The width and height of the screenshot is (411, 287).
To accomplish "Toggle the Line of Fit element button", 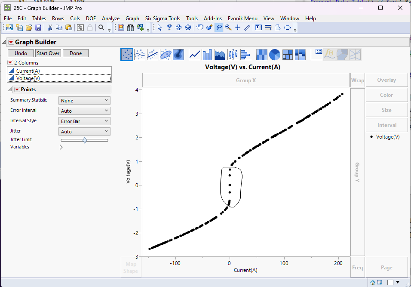I will click(153, 55).
